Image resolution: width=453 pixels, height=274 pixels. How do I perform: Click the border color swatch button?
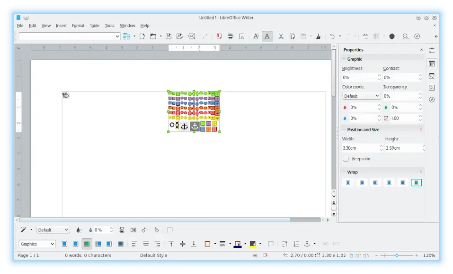point(238,244)
